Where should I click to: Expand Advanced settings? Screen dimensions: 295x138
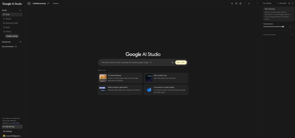tap(278, 35)
